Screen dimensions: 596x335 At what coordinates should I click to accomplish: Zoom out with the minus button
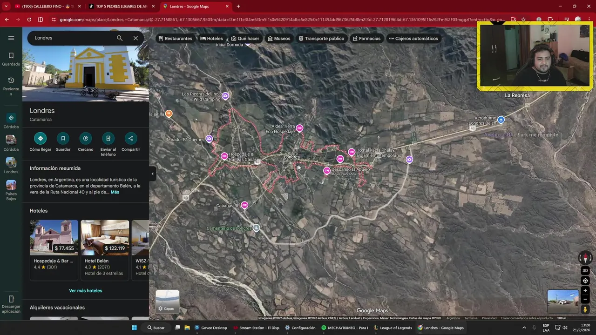tap(585, 299)
